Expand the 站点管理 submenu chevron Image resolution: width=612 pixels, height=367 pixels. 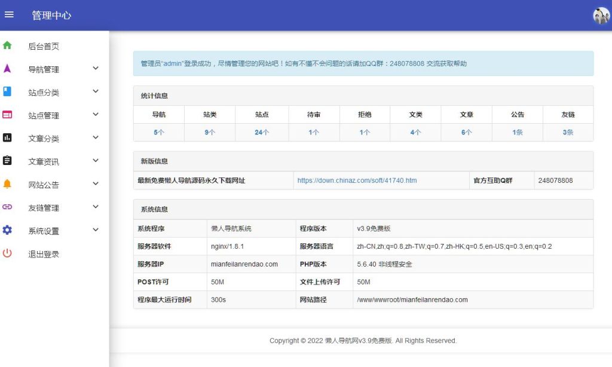click(95, 115)
